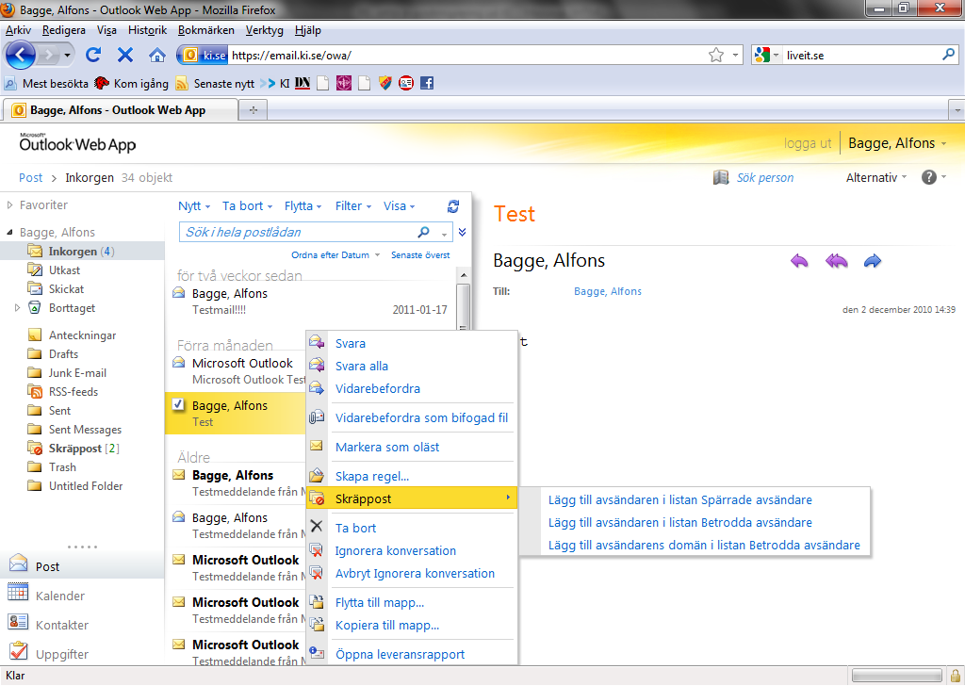This screenshot has width=965, height=686.
Task: Reload the page with Firefox reload button
Action: 93,55
